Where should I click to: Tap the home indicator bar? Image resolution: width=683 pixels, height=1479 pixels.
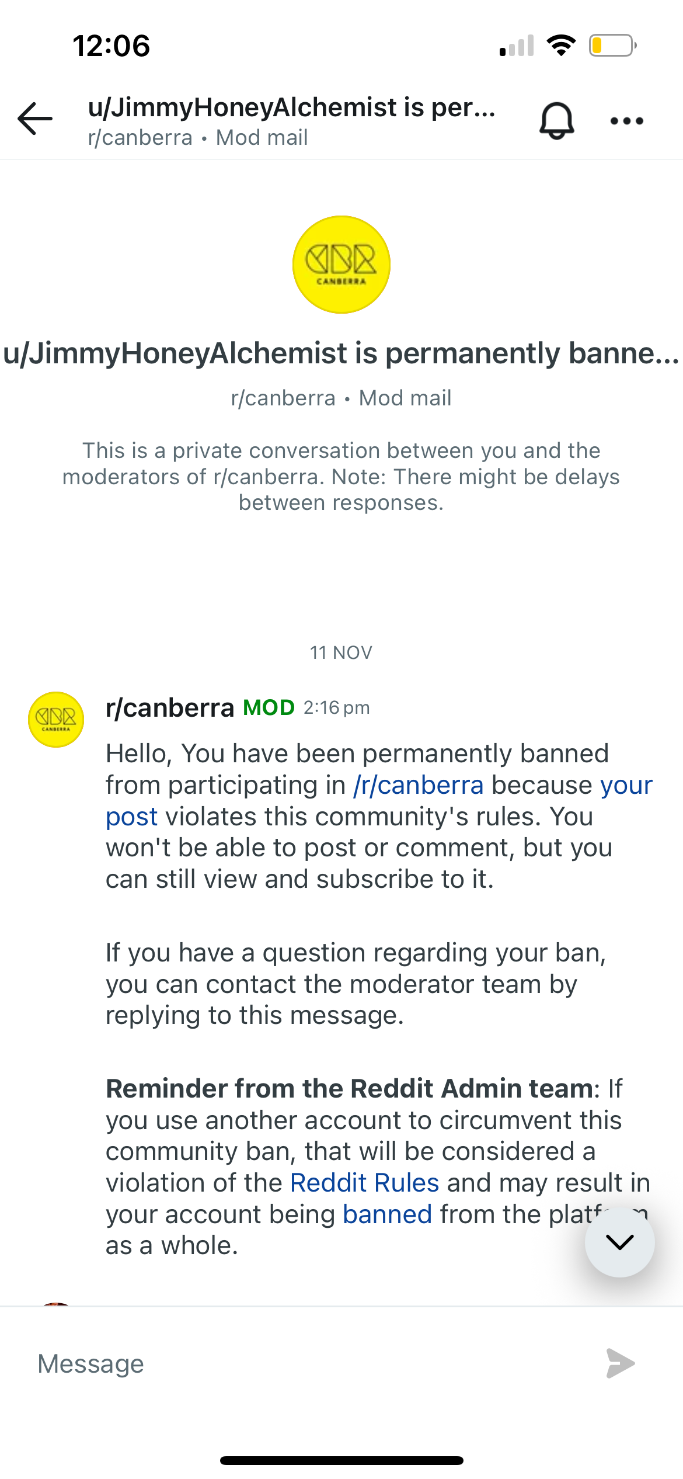click(x=341, y=1460)
